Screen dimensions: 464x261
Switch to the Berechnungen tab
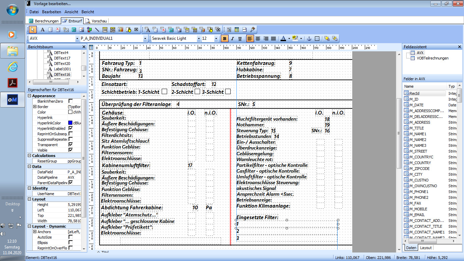(43, 21)
